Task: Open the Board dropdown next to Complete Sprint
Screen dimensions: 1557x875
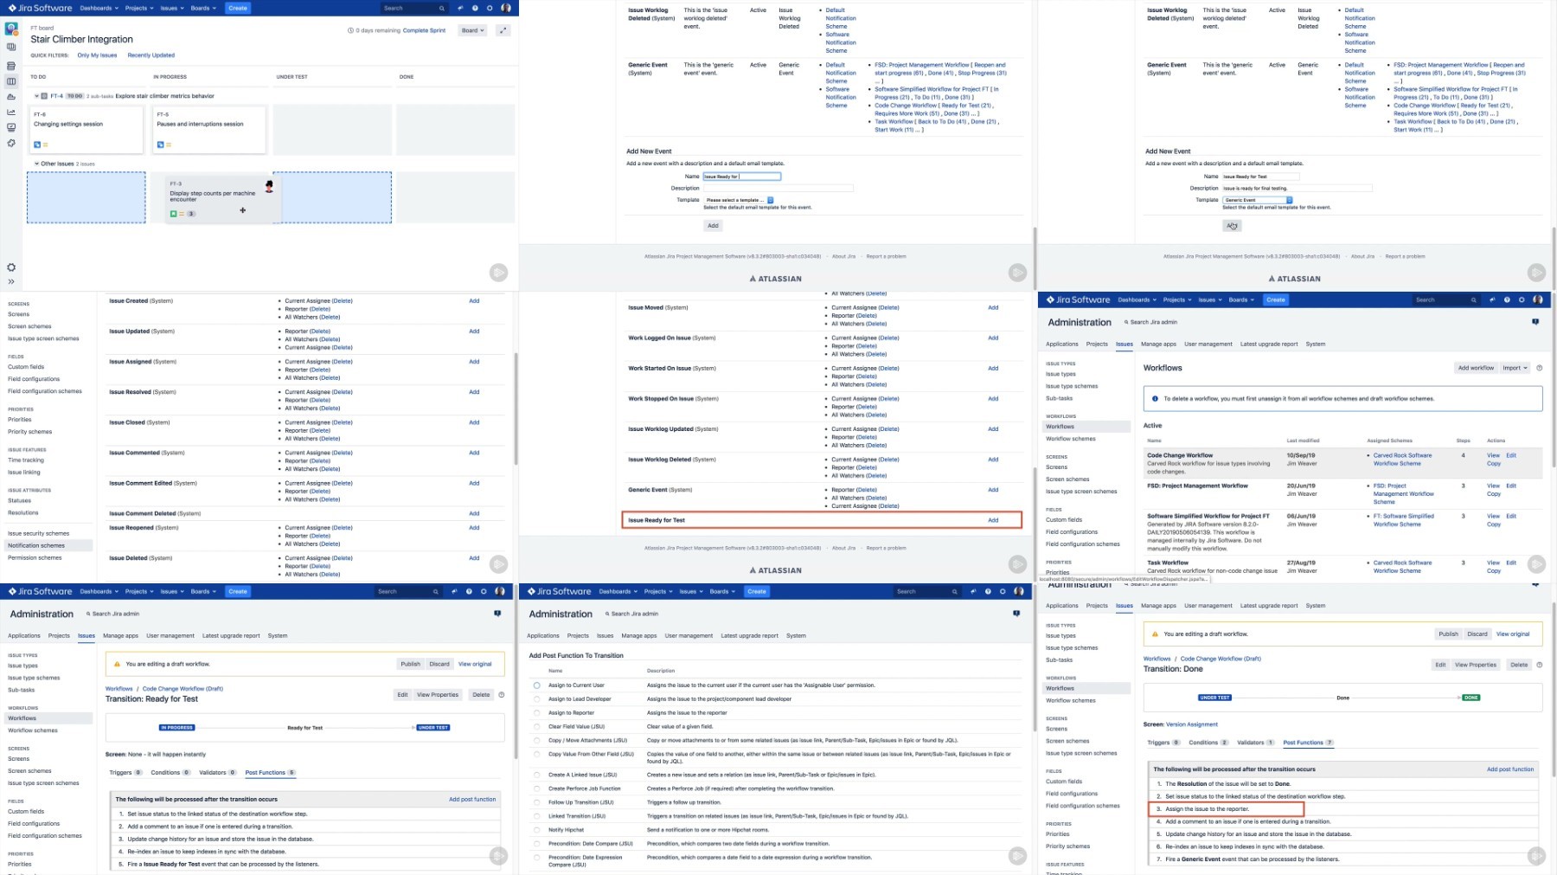Action: 472,30
